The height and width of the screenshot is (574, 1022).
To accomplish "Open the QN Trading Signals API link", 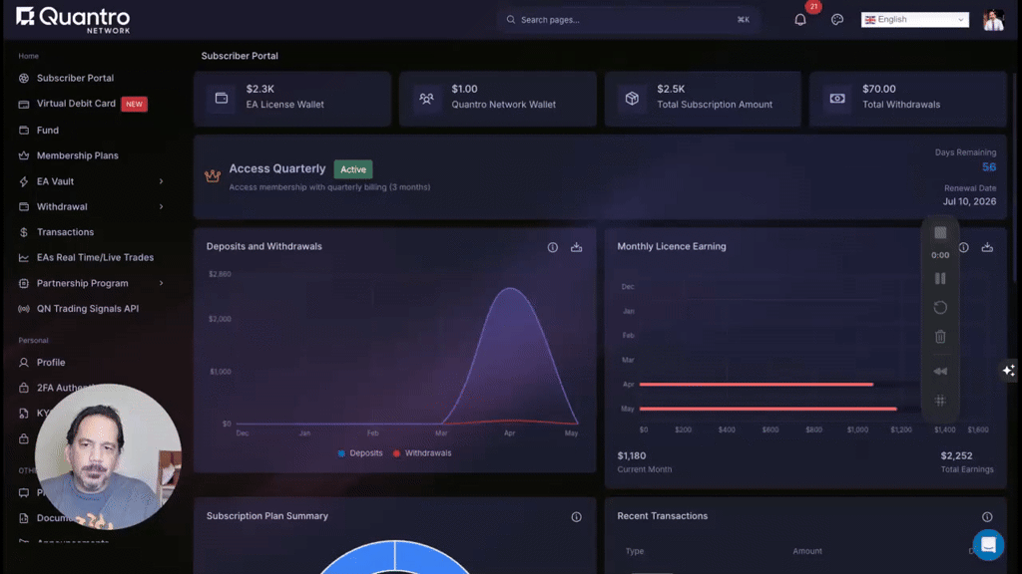I will pyautogui.click(x=88, y=309).
